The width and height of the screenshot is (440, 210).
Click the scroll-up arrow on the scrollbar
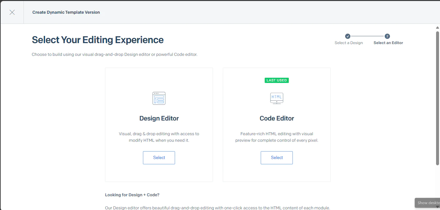(x=437, y=27)
